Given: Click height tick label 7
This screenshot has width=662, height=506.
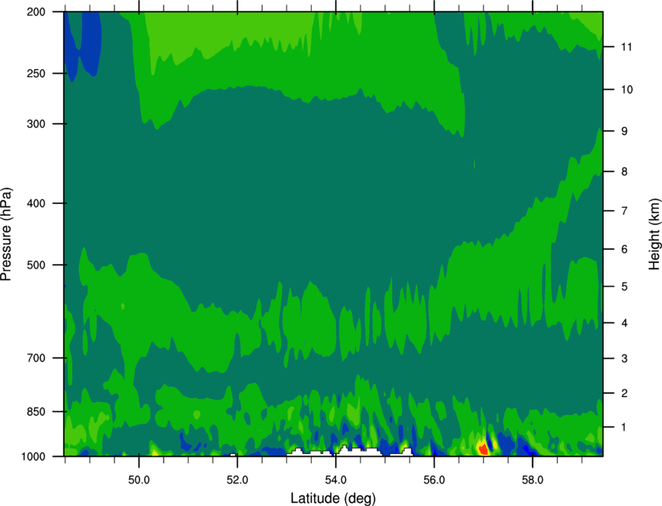Looking at the screenshot, I should 625,211.
